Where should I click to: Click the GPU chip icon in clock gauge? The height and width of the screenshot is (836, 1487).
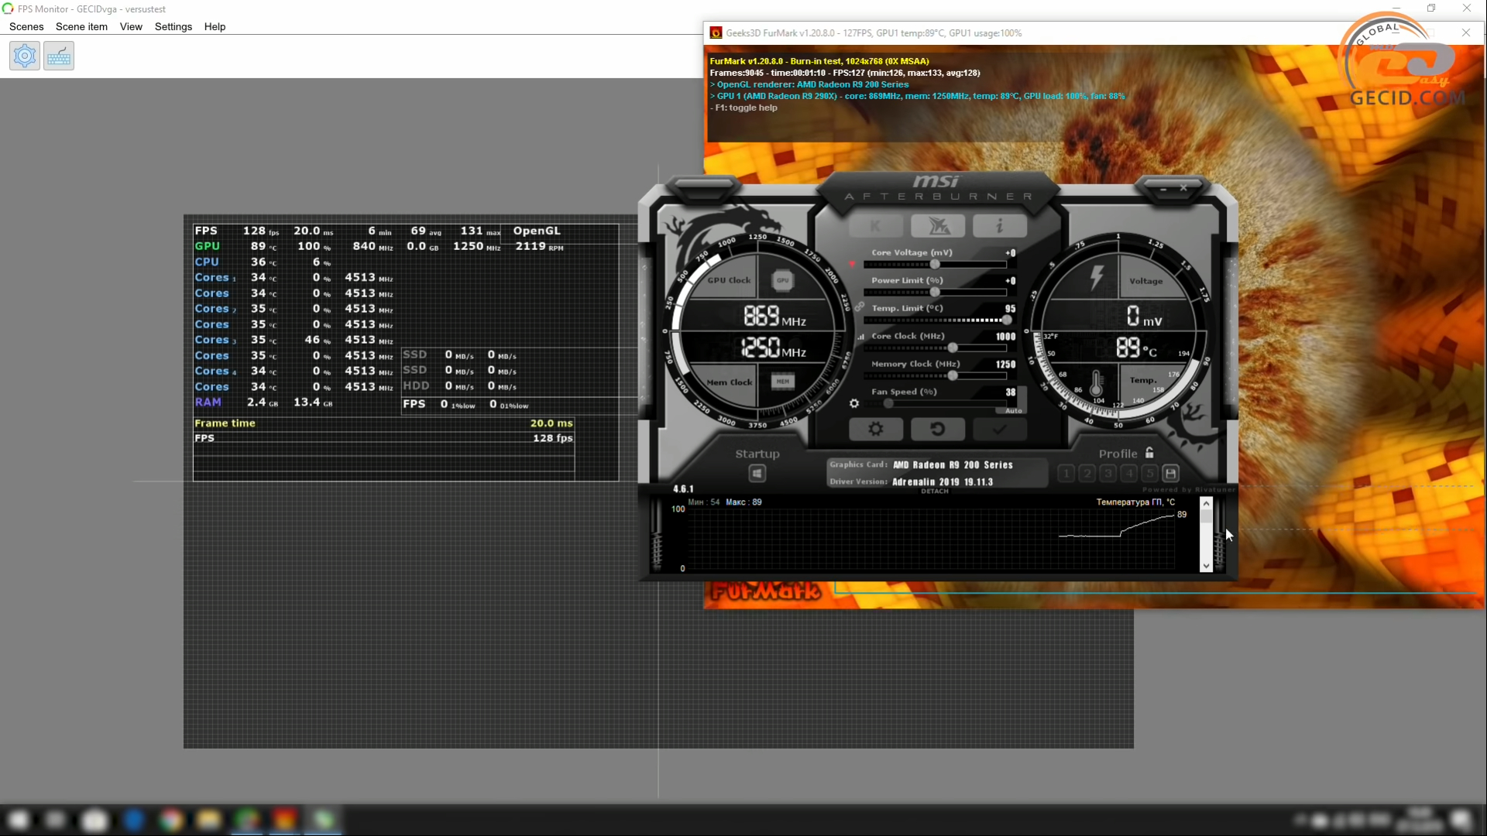[783, 280]
